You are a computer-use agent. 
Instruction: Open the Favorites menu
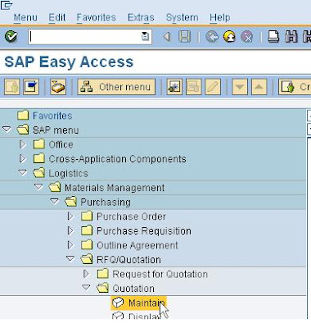click(97, 17)
